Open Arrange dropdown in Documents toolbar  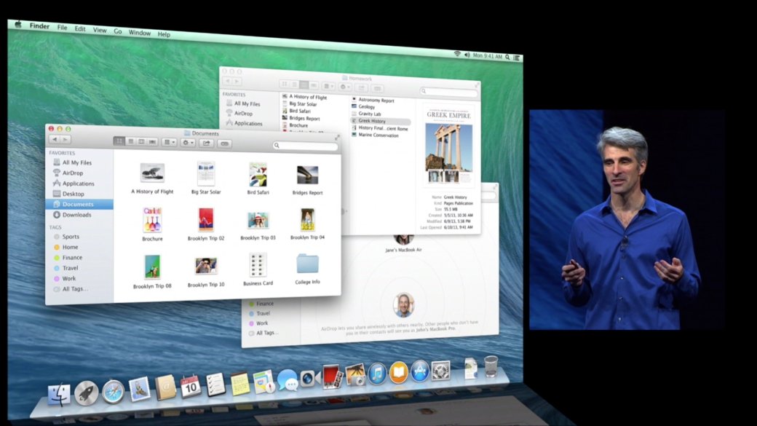pos(169,143)
